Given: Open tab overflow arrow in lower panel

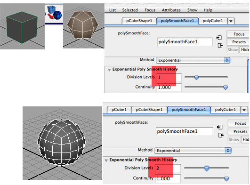Looking at the screenshot, I should coord(244,110).
